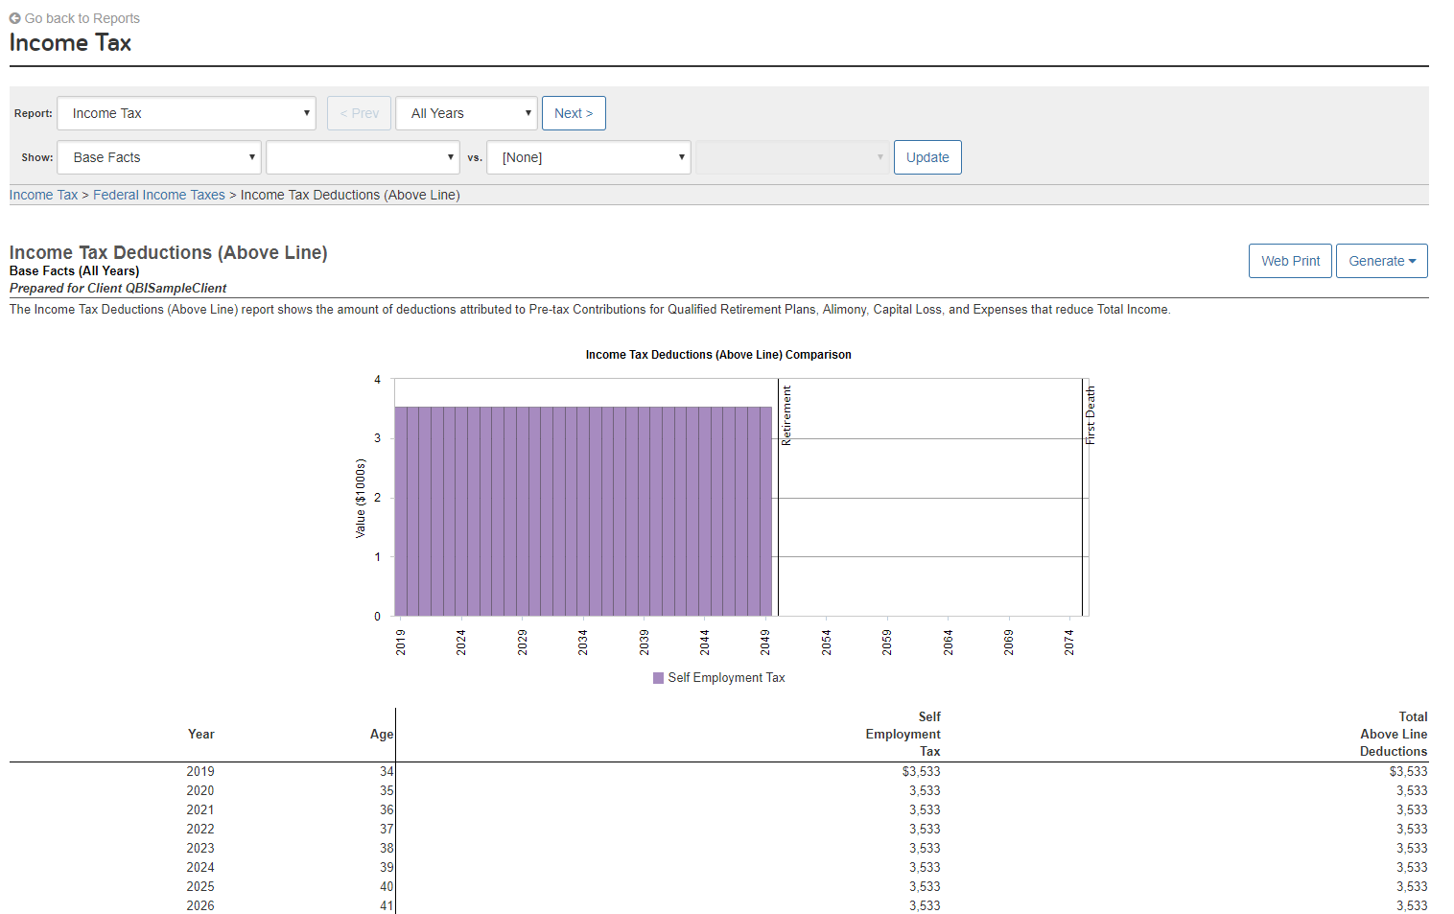Click the Total Above Line Deductions header
Viewport: 1454px width, 914px height.
pyautogui.click(x=1394, y=734)
